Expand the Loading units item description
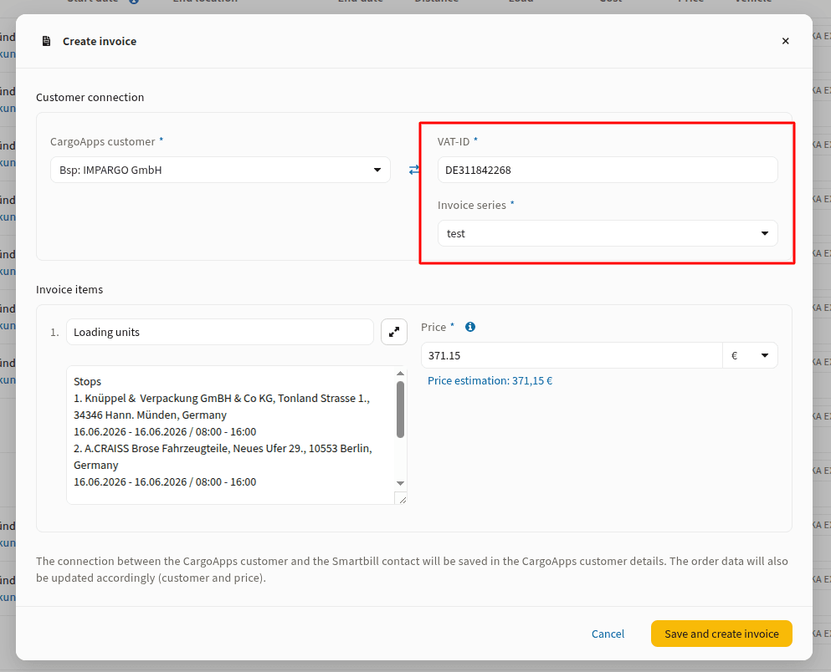This screenshot has height=672, width=831. coord(394,333)
